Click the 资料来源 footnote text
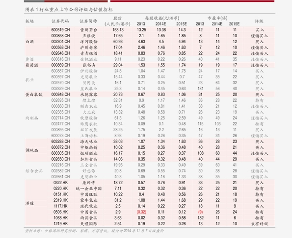Viewport: 292px width, 238px height. (x=94, y=231)
